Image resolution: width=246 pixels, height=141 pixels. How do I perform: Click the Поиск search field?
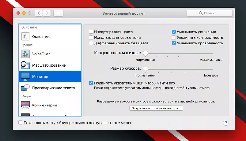click(x=209, y=13)
